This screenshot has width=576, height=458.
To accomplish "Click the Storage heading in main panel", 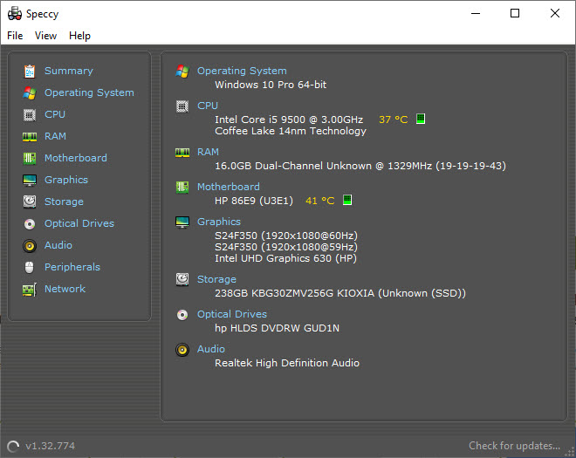I will (216, 279).
